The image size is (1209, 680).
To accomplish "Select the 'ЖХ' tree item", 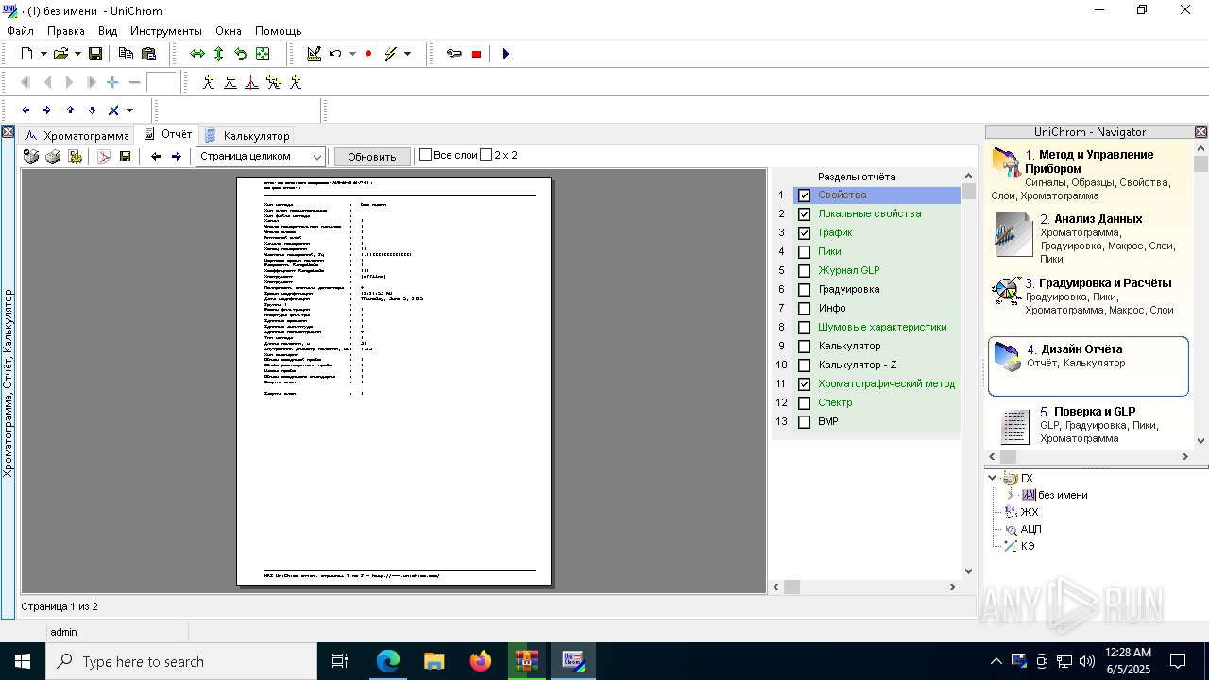I will tap(1029, 512).
